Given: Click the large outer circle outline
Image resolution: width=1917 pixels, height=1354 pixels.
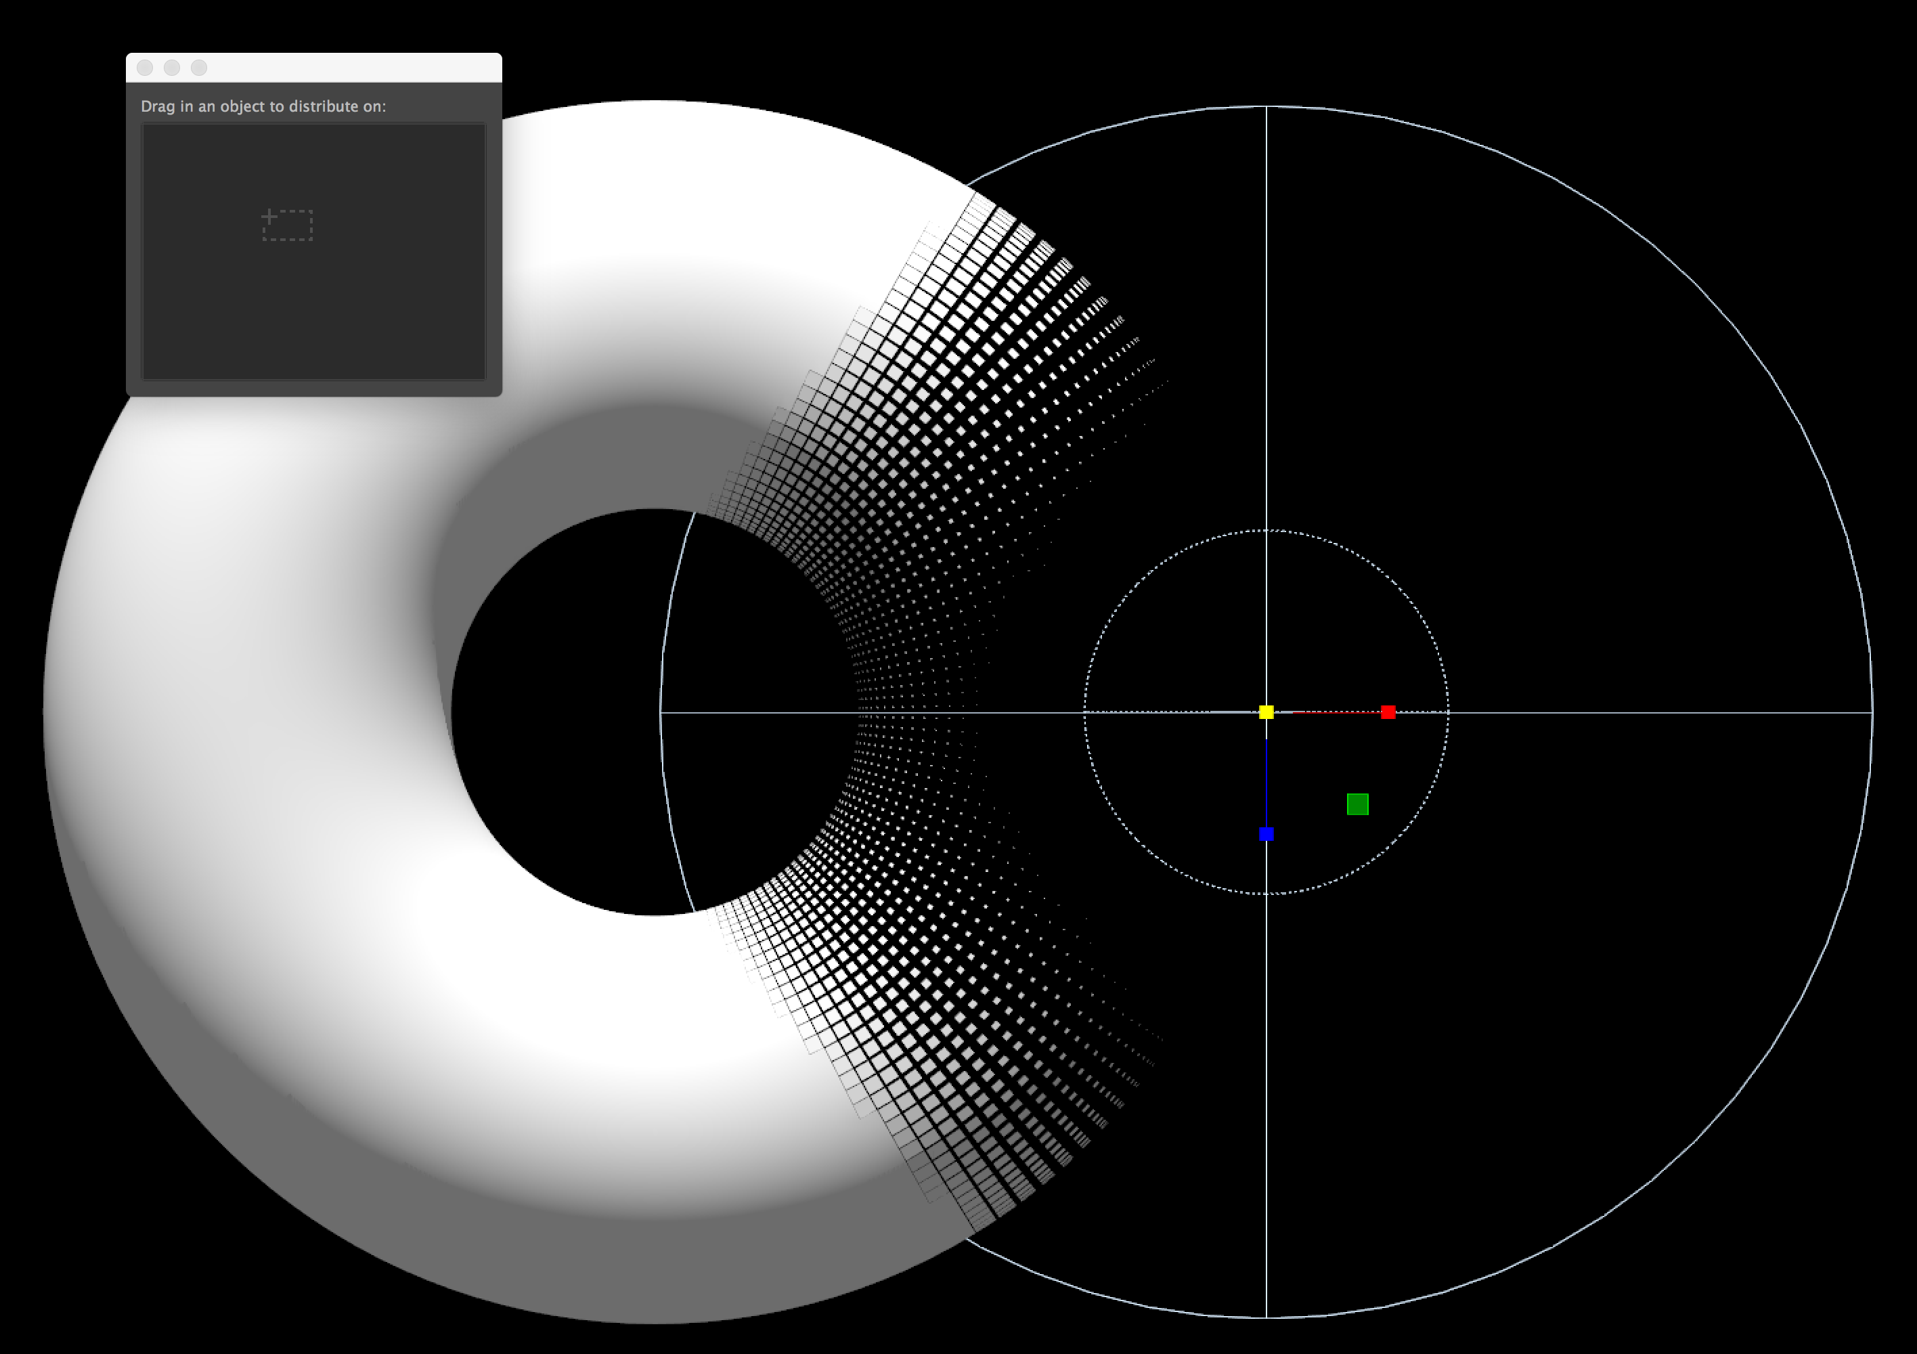Looking at the screenshot, I should tap(1694, 283).
